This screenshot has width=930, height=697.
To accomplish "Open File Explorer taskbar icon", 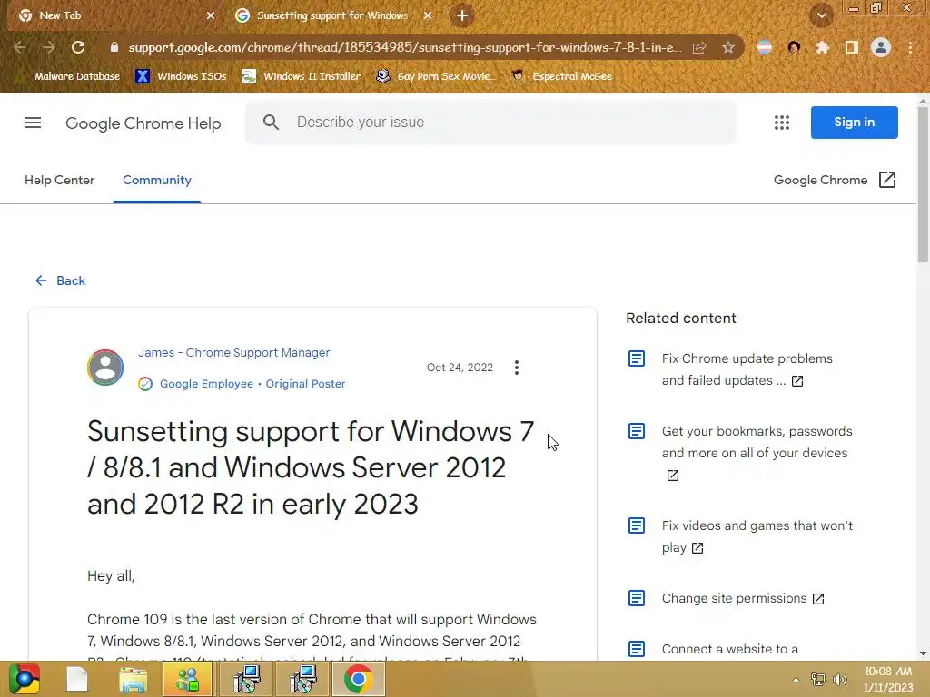I will click(x=133, y=679).
